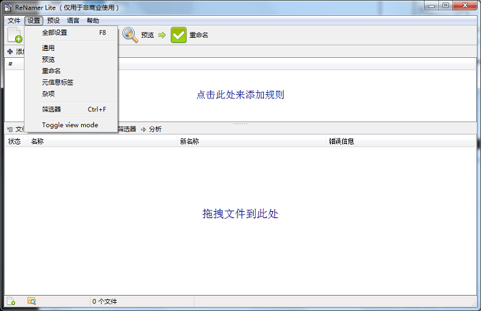
Task: Open the 语言 menu
Action: 73,21
